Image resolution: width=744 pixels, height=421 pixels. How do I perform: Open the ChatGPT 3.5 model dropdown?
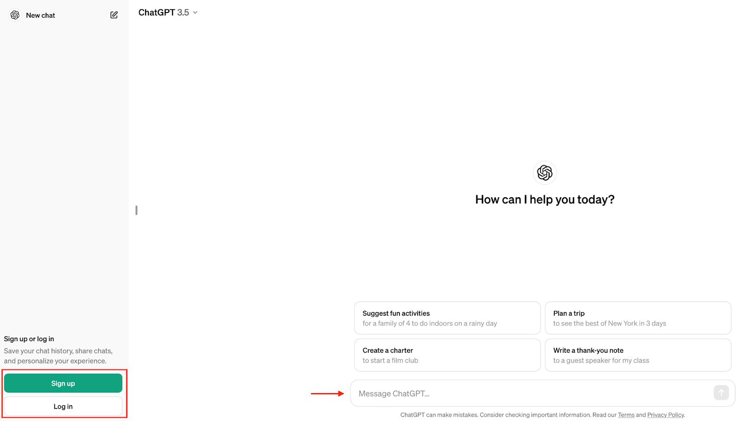click(x=168, y=13)
